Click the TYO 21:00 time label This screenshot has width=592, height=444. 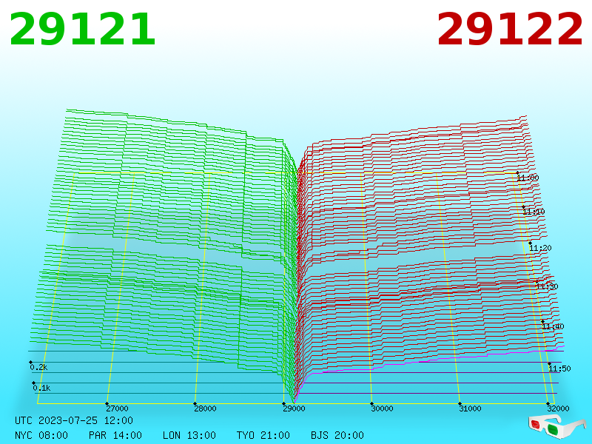pos(263,435)
